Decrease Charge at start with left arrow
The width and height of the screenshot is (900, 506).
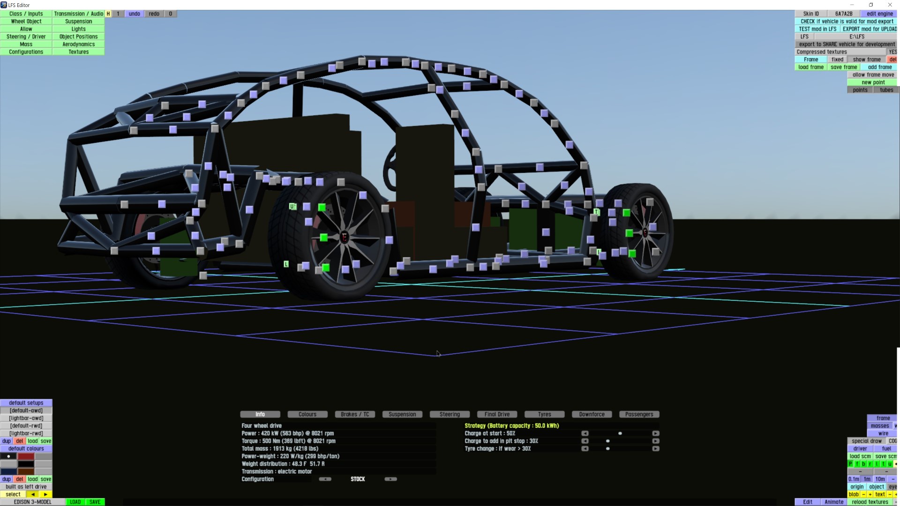tap(585, 433)
